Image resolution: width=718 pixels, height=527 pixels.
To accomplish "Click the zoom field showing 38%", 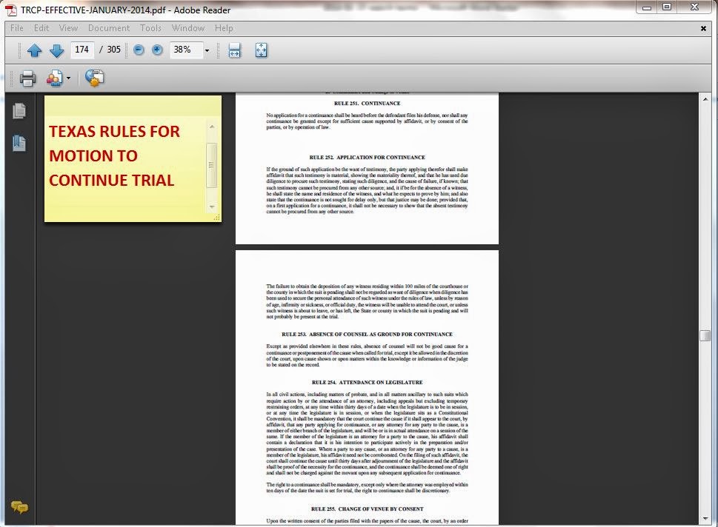I will tap(186, 50).
